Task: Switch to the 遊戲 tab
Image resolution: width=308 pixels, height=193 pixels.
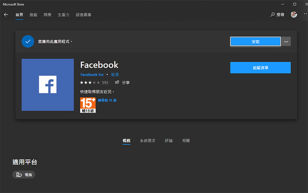Action: pyautogui.click(x=33, y=15)
